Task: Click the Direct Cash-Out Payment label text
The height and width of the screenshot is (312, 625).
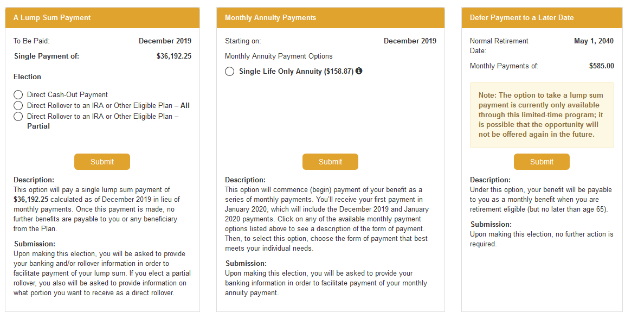Action: tap(67, 95)
